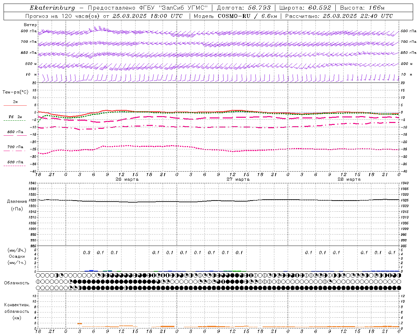418x334 pixels.
Task: Click the calculation time 25.03.2025 22:40 UTC
Action: pyautogui.click(x=358, y=16)
